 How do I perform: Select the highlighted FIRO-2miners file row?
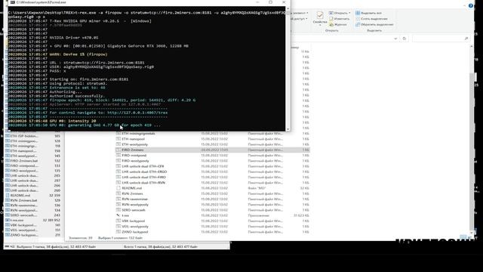point(213,150)
